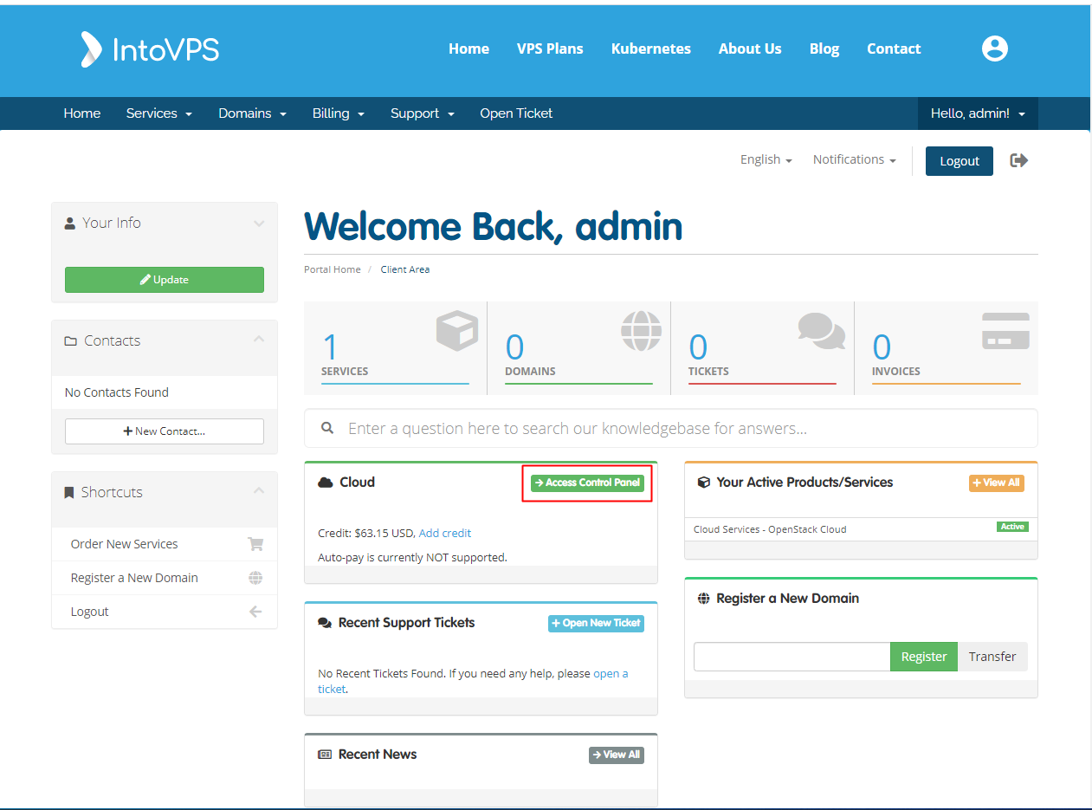Click the 0 INVOICES stat tile
Viewport: 1092px width, 810px height.
pos(947,348)
